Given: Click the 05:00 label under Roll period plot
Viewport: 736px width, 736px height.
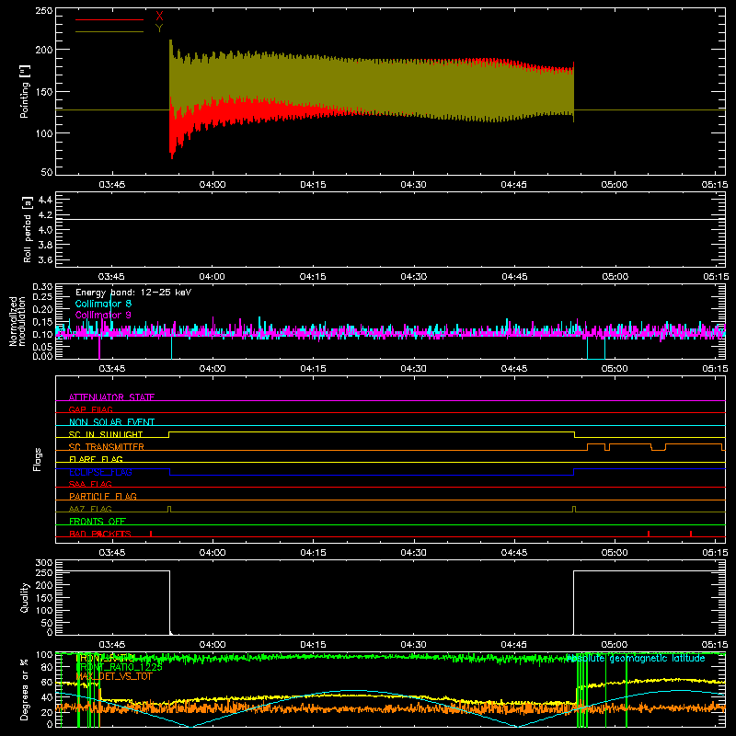Looking at the screenshot, I should click(615, 277).
